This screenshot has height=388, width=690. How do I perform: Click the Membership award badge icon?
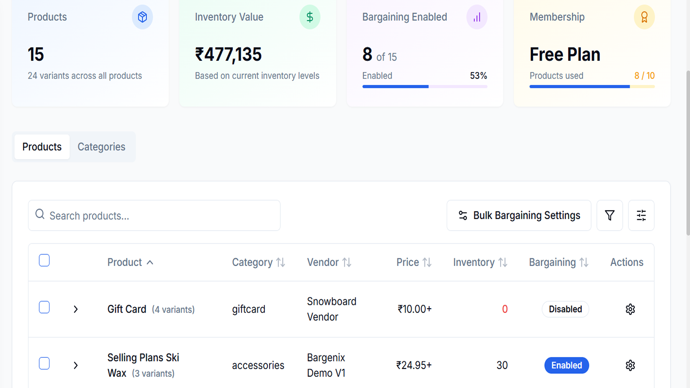point(644,17)
